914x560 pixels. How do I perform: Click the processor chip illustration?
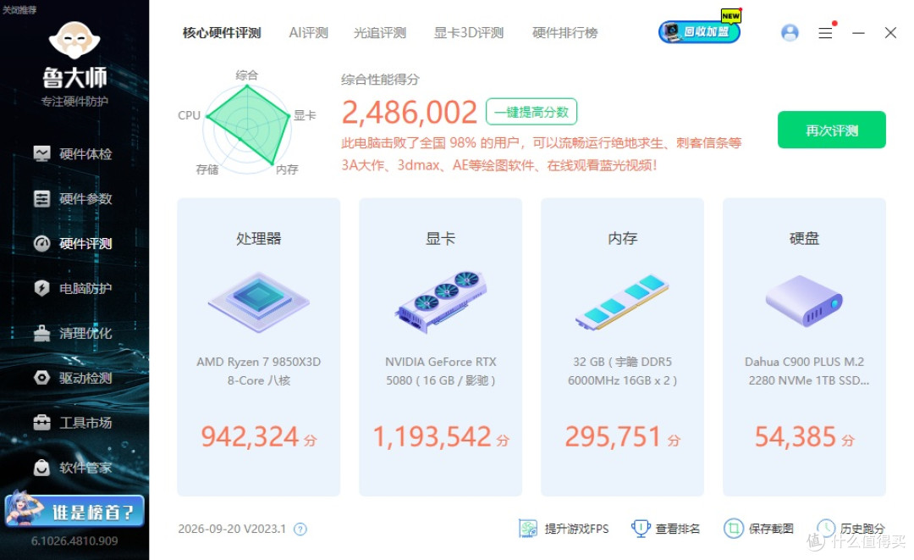click(259, 302)
